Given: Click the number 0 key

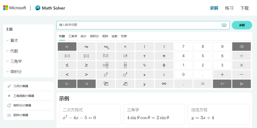Looking at the screenshot, I should coord(183,75).
